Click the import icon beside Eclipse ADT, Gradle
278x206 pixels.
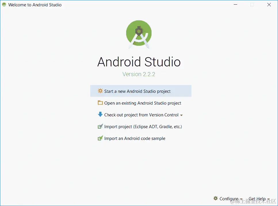(x=100, y=126)
